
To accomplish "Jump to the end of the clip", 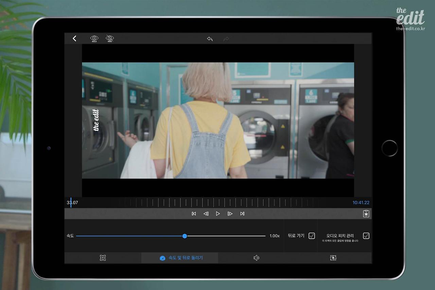I will coord(242,214).
